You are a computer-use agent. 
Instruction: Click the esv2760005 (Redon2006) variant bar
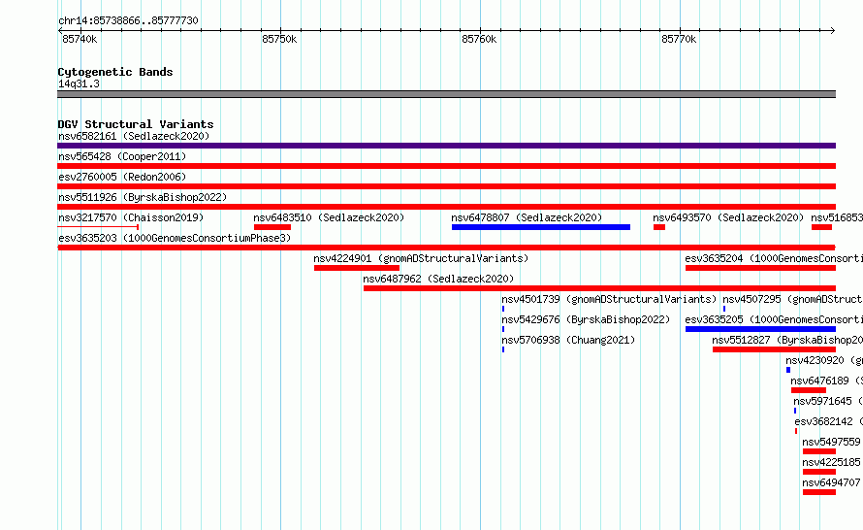(446, 186)
